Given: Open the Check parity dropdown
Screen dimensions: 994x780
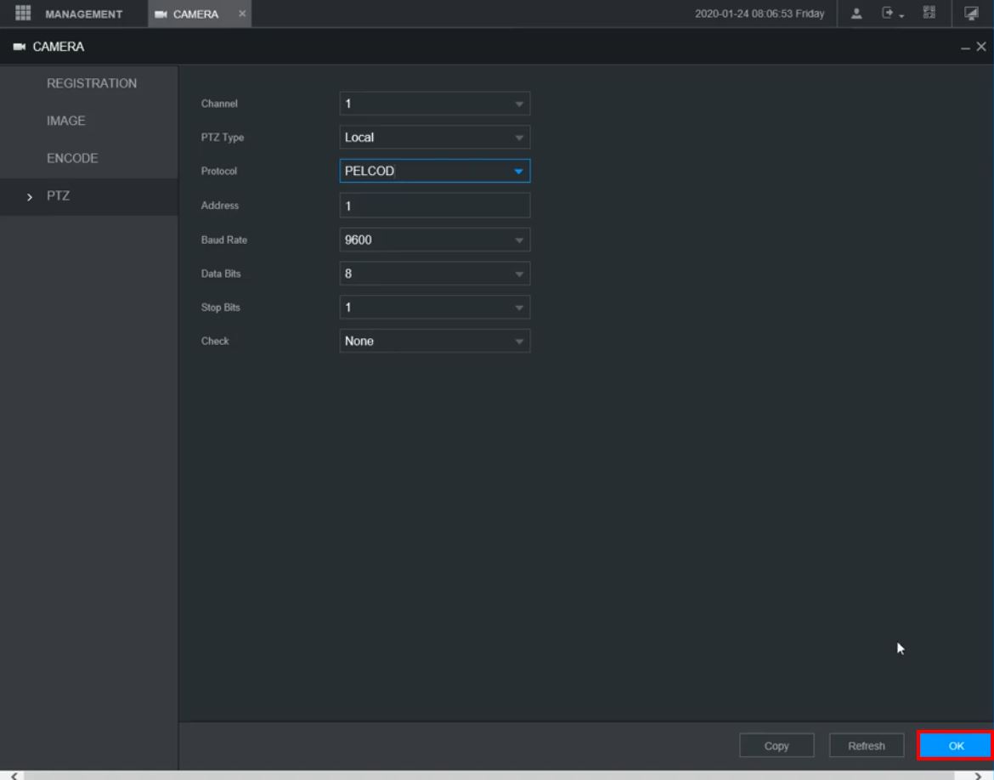Looking at the screenshot, I should point(434,342).
